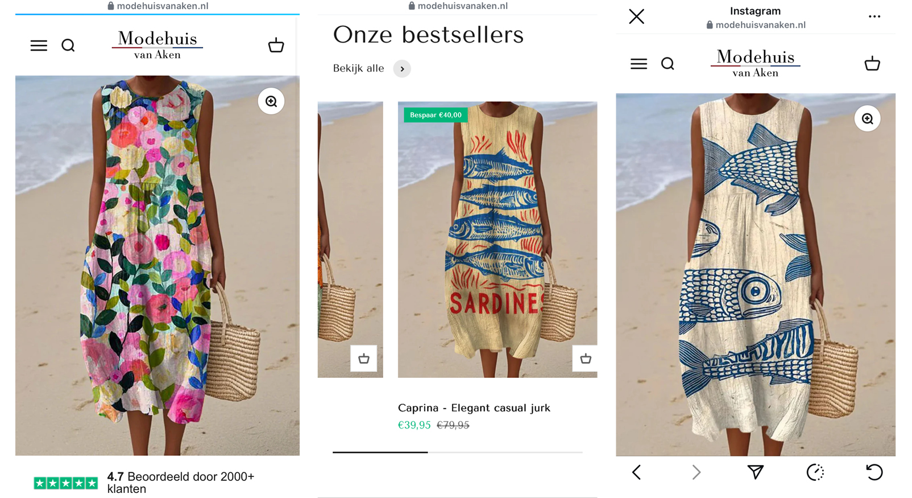Open Caprina - Elegant casual jurk product link
This screenshot has height=498, width=912.
coord(474,408)
